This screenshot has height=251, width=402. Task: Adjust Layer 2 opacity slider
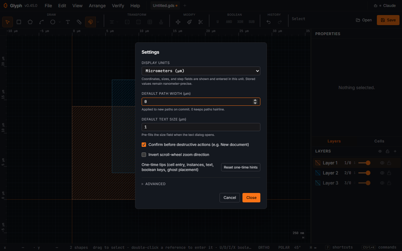(x=364, y=173)
